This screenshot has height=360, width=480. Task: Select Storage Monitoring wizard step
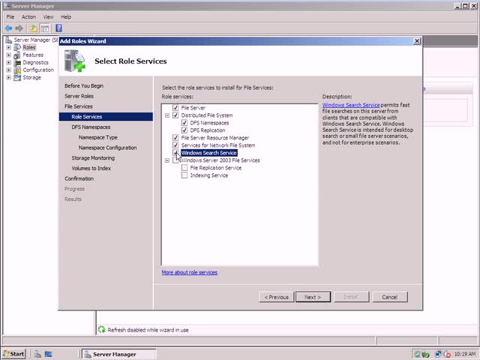93,158
